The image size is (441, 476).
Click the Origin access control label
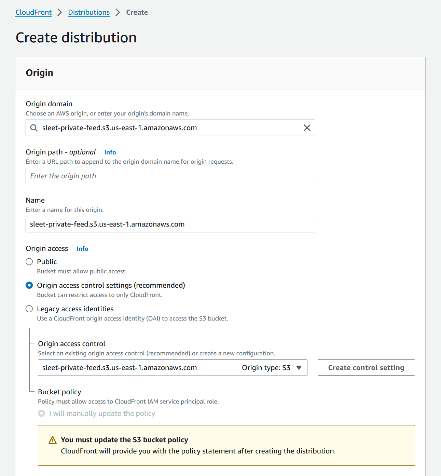tap(72, 344)
